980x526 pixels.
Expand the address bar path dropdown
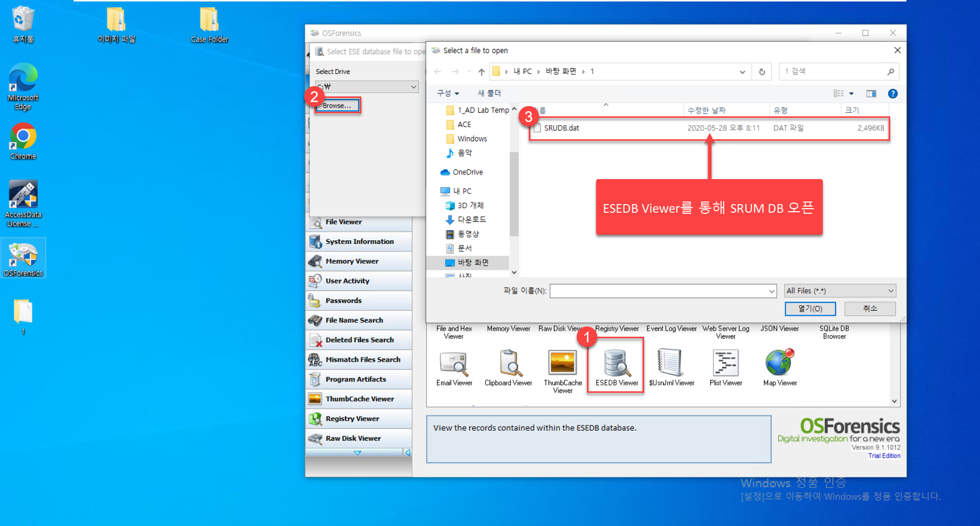tap(742, 72)
